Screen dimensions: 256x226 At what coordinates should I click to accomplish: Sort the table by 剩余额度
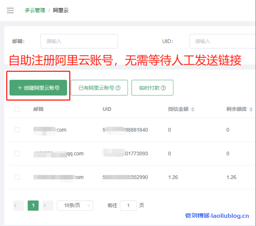pos(251,109)
